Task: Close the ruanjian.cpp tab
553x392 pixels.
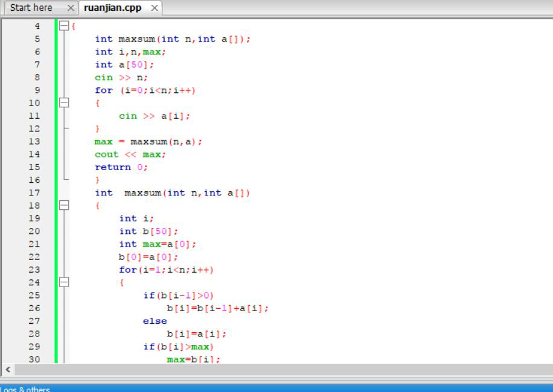Action: 155,8
